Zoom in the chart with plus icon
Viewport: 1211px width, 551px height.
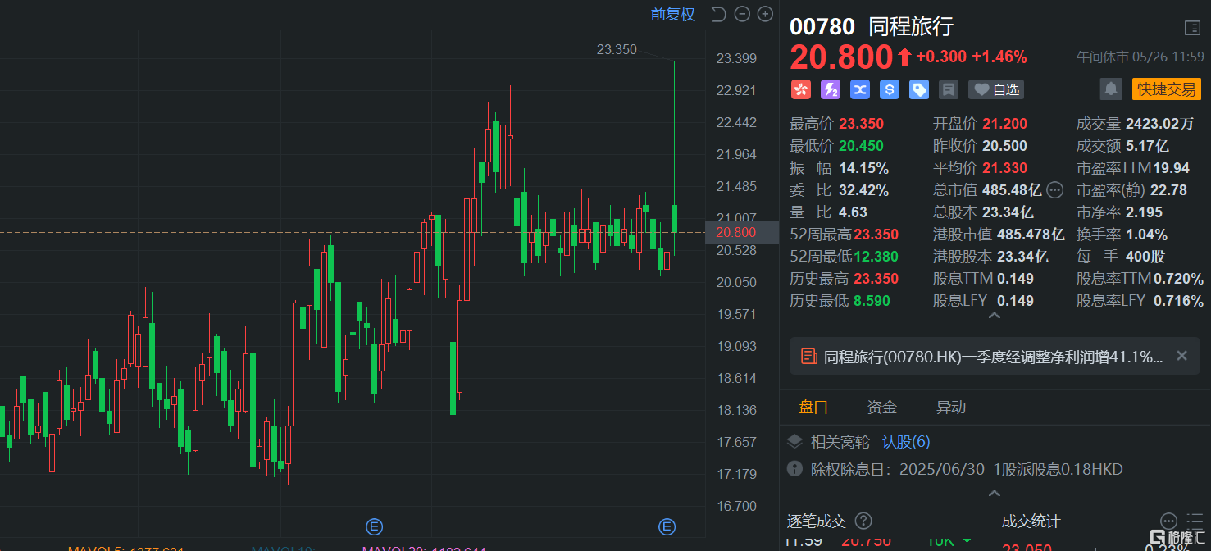point(765,14)
